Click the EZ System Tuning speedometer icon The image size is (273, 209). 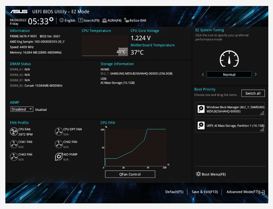click(x=229, y=59)
